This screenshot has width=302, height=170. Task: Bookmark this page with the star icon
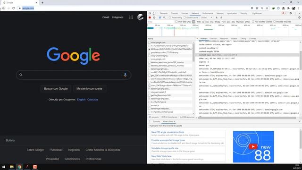coord(267,8)
